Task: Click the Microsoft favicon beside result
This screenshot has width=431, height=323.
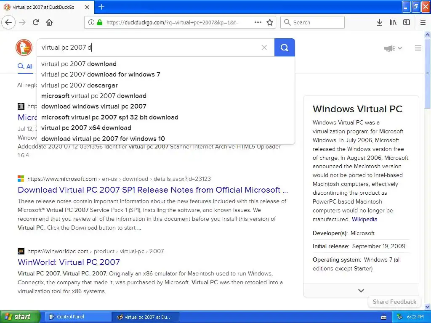Action: [x=21, y=179]
